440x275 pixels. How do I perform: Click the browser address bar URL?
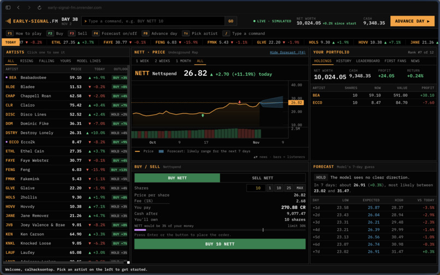75,8
